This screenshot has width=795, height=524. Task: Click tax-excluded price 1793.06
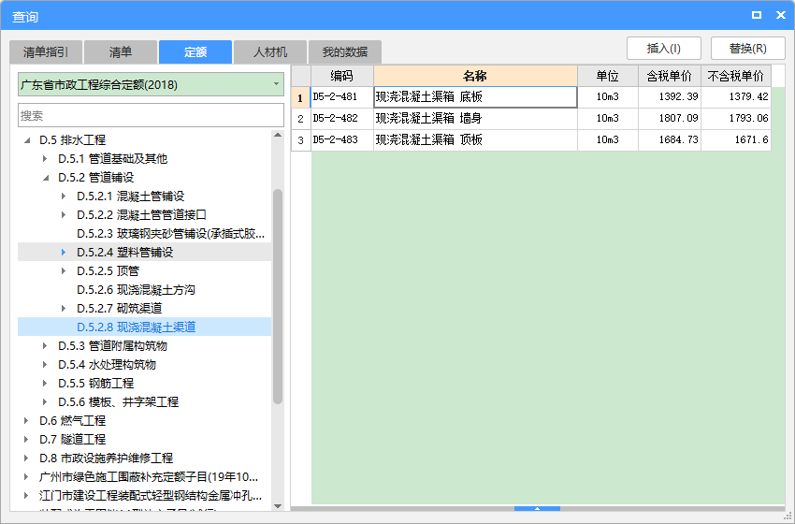[736, 119]
